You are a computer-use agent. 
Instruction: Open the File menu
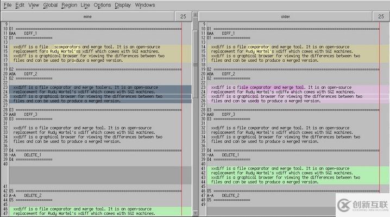pyautogui.click(x=8, y=5)
